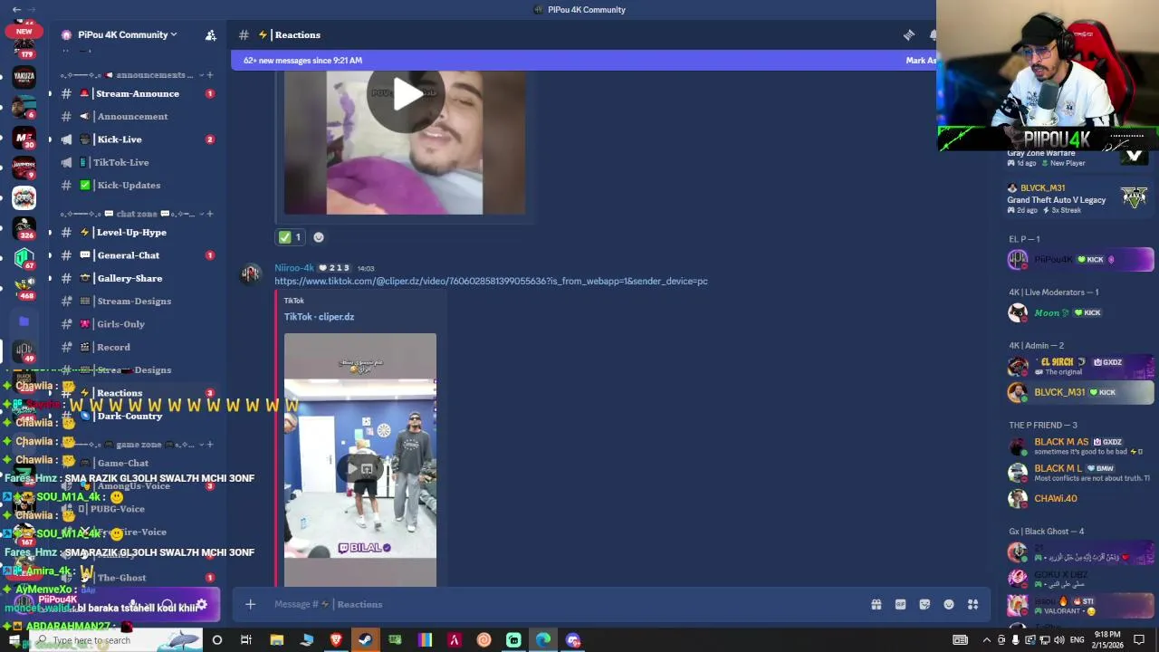Open user settings gear icon
1159x652 pixels.
(202, 604)
